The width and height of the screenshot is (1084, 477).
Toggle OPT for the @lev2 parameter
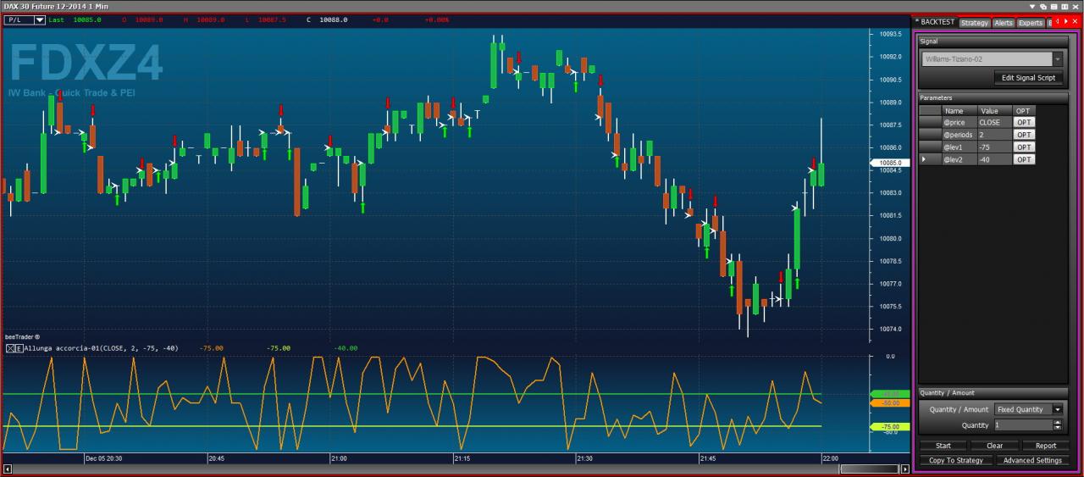(x=1024, y=159)
